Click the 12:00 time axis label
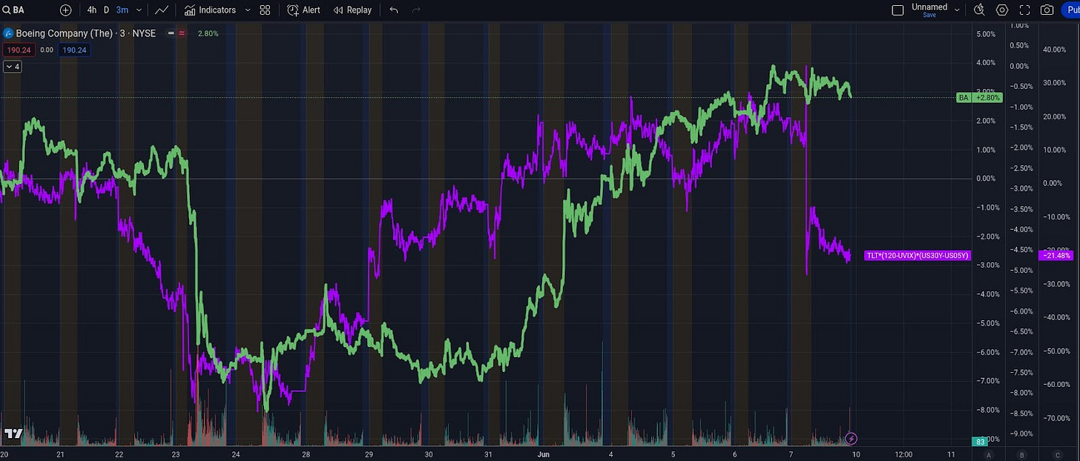Viewport: 1080px width, 461px height. pyautogui.click(x=903, y=454)
